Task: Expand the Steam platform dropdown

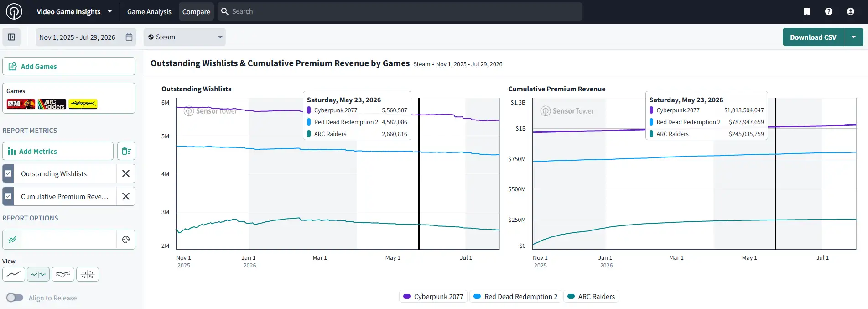Action: click(x=185, y=37)
